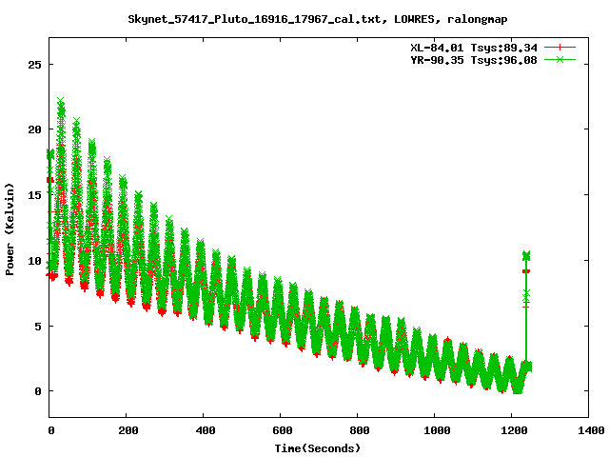Click the y-axis tick label 20

coord(34,129)
